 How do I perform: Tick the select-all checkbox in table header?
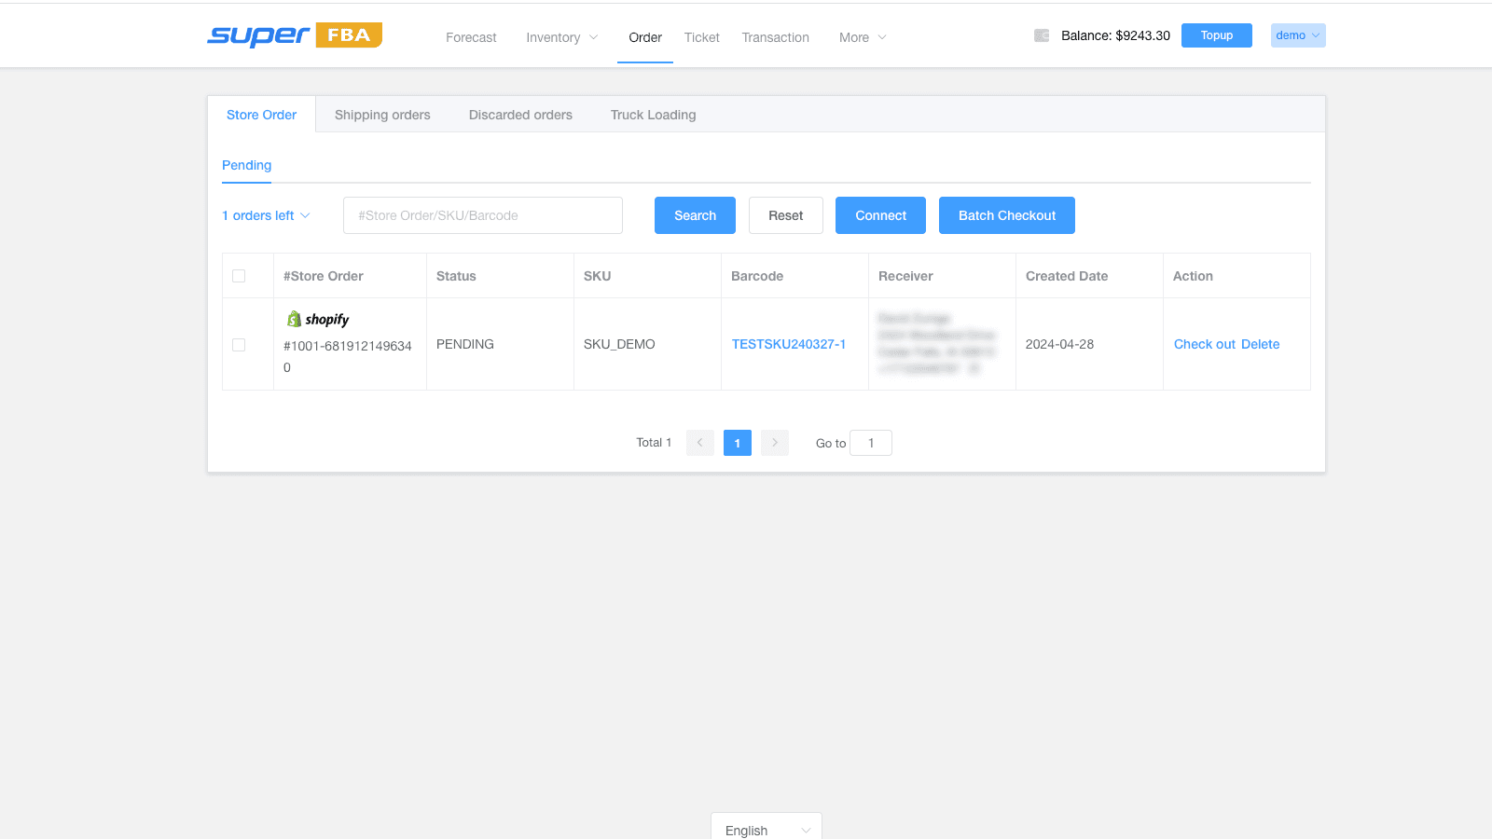pos(239,276)
